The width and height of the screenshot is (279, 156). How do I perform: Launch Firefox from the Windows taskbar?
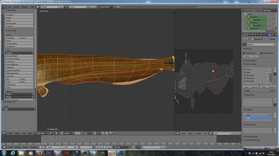[x=40, y=153]
